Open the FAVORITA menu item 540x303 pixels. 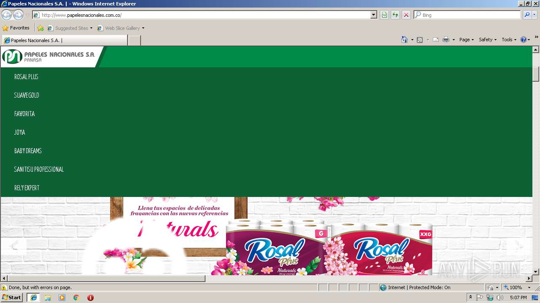point(24,114)
